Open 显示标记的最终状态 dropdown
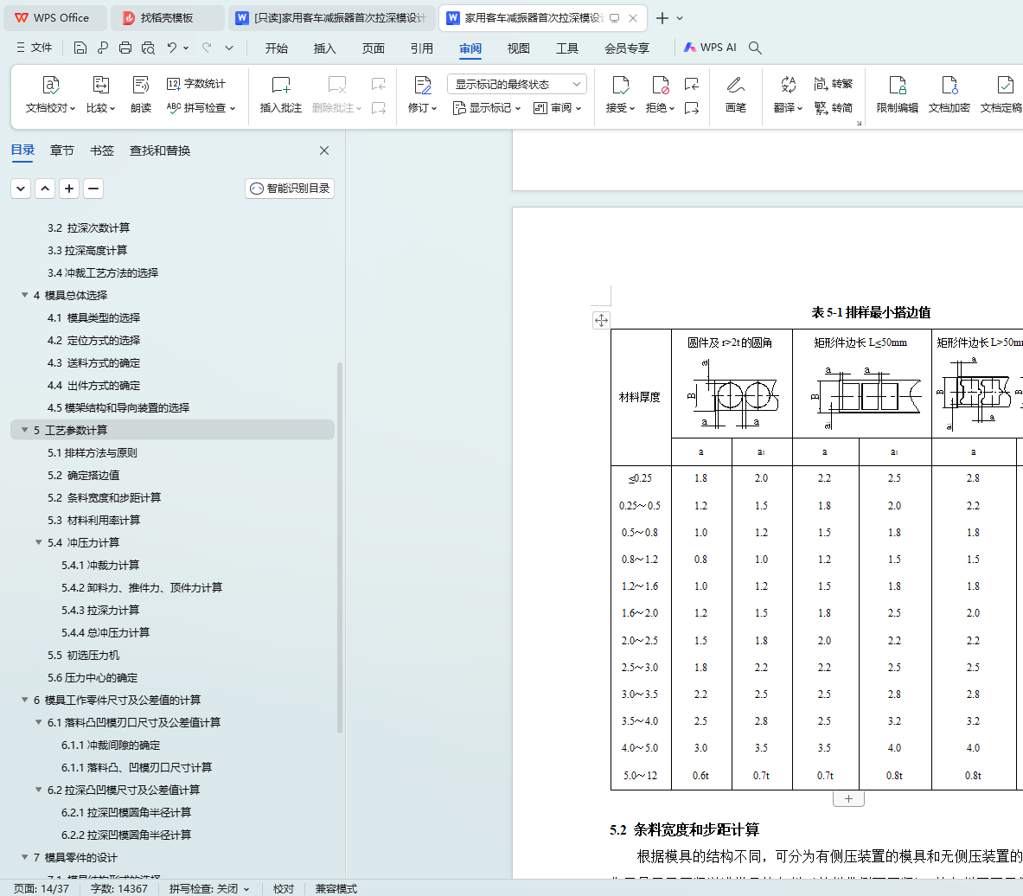Viewport: 1023px width, 896px height. coord(517,84)
